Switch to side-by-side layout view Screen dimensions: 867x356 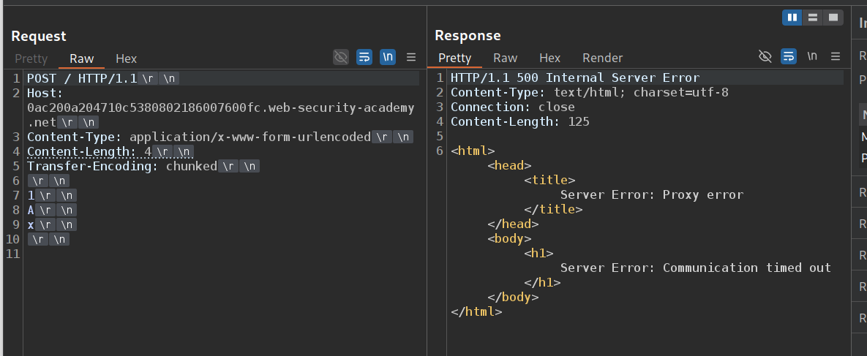792,17
